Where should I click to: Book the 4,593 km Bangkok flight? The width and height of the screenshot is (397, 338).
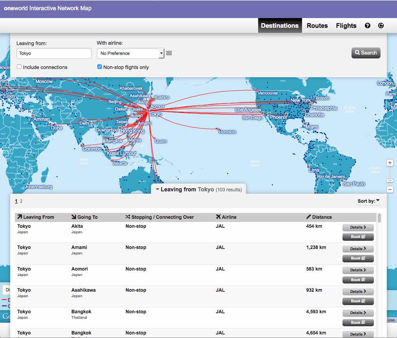point(358,323)
